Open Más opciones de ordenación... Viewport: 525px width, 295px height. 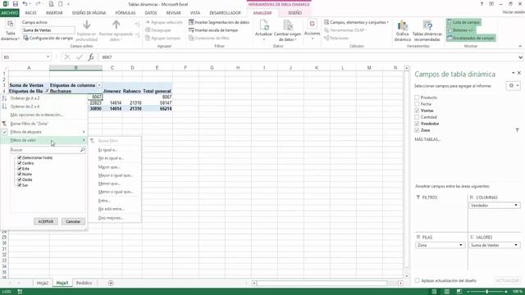point(36,115)
